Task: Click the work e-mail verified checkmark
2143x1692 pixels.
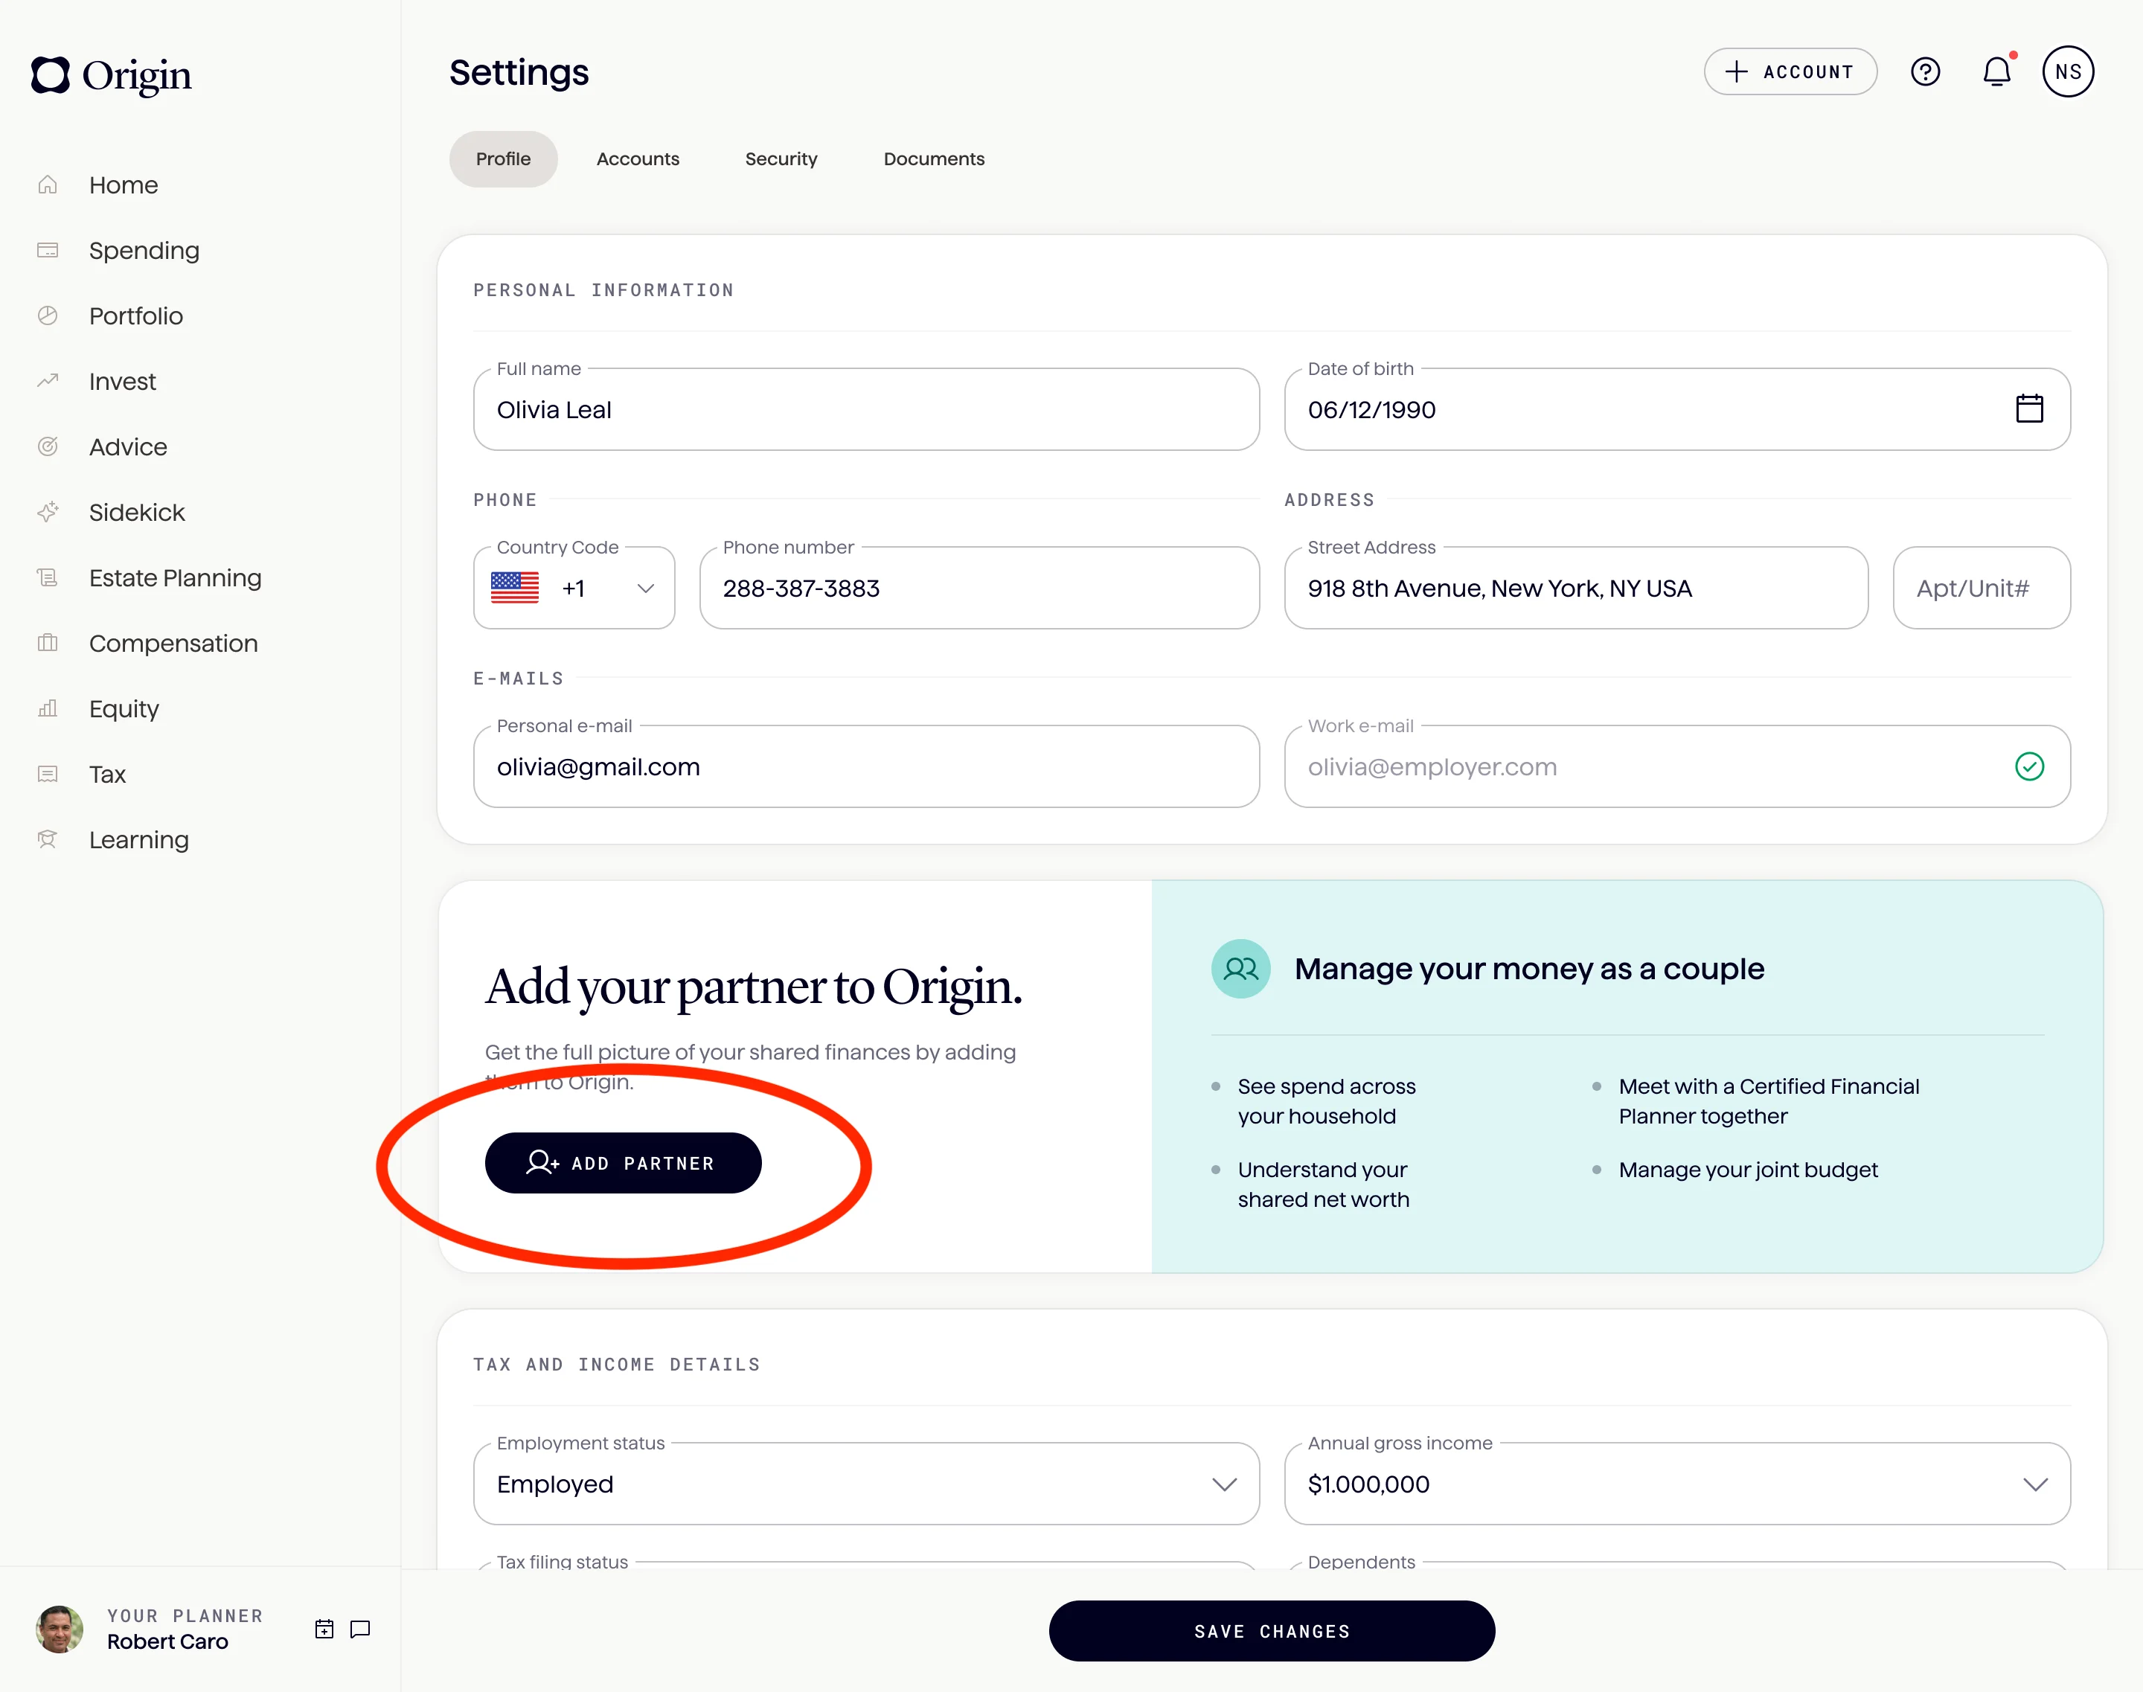Action: pos(2029,766)
